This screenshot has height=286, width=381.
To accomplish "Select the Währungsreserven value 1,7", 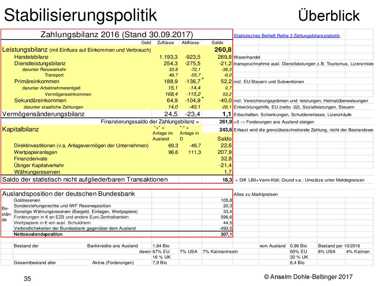I will (x=228, y=172).
